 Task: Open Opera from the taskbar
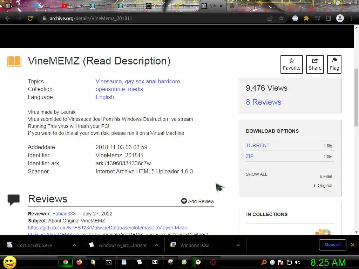(213, 262)
